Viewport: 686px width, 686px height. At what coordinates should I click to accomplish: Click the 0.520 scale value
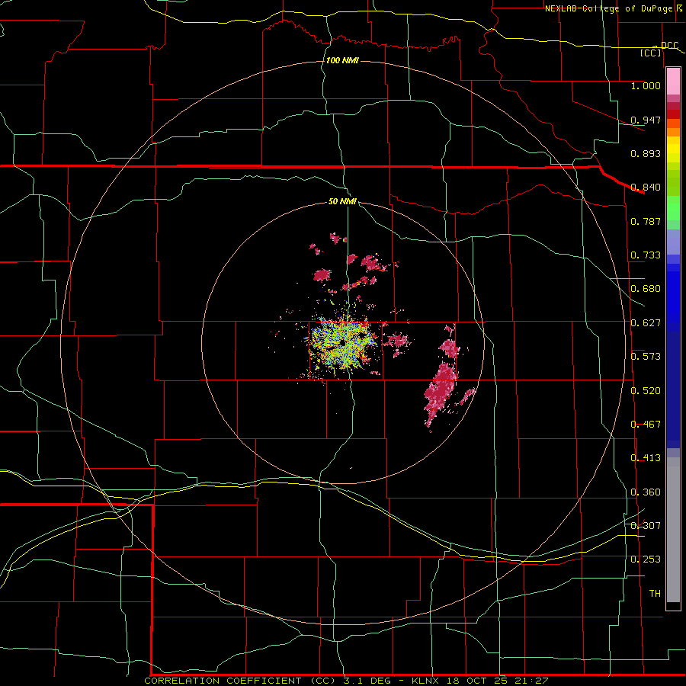(646, 391)
